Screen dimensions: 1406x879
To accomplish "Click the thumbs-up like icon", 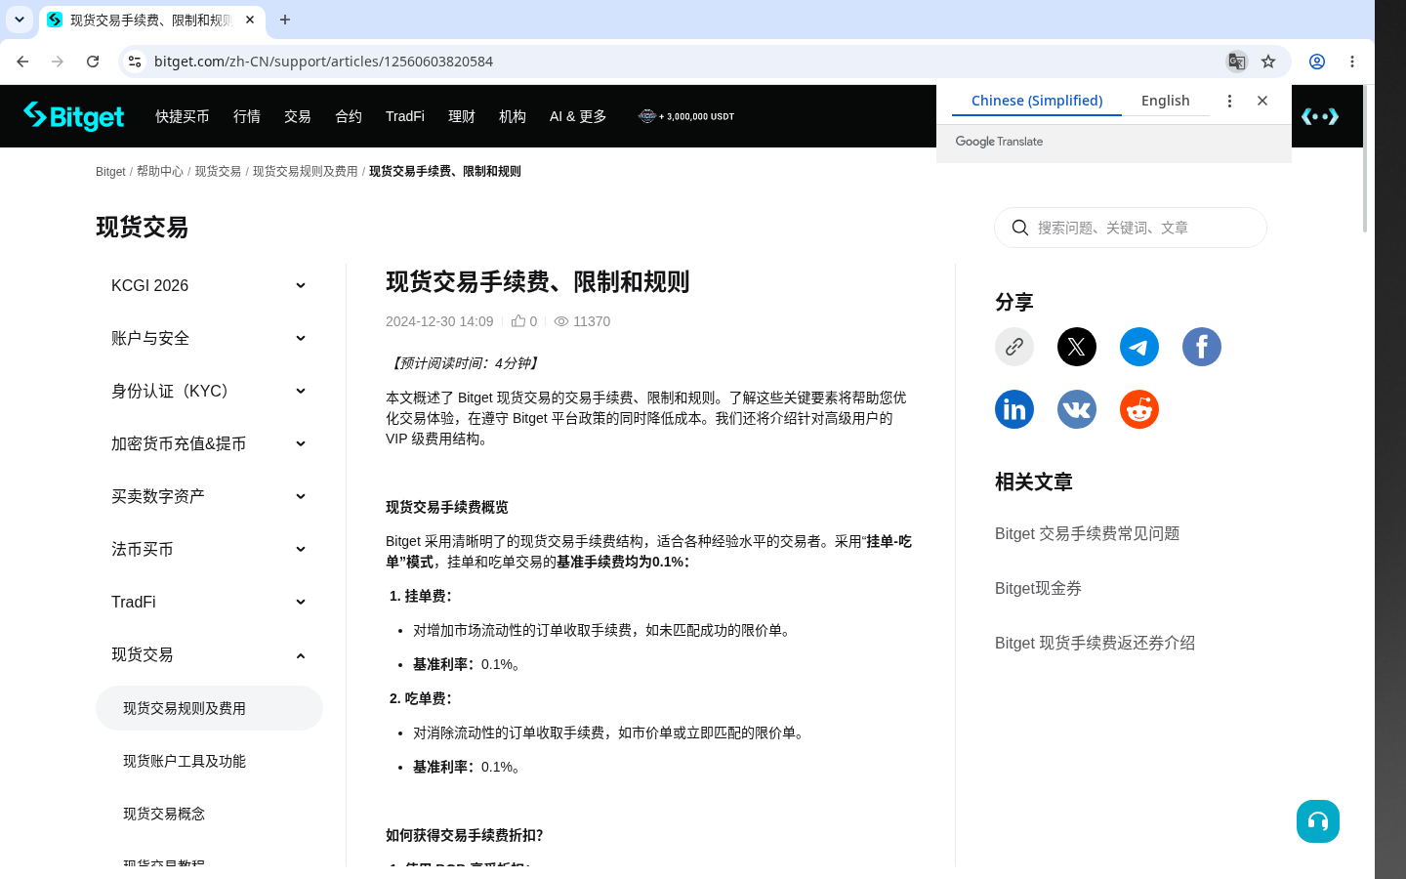I will (x=518, y=320).
